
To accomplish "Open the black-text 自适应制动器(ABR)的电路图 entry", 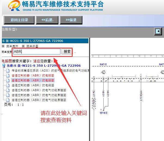I will tap(33, 85).
